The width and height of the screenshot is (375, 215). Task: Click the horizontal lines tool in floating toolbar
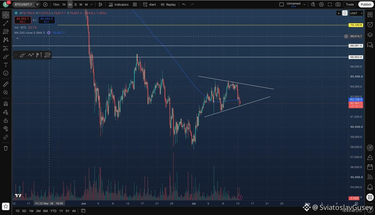point(47,55)
